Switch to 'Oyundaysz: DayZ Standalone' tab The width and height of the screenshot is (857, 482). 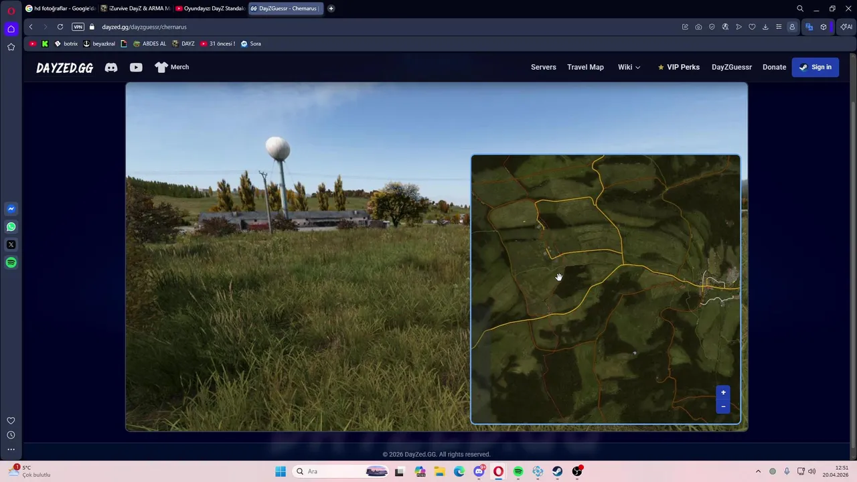click(x=210, y=9)
